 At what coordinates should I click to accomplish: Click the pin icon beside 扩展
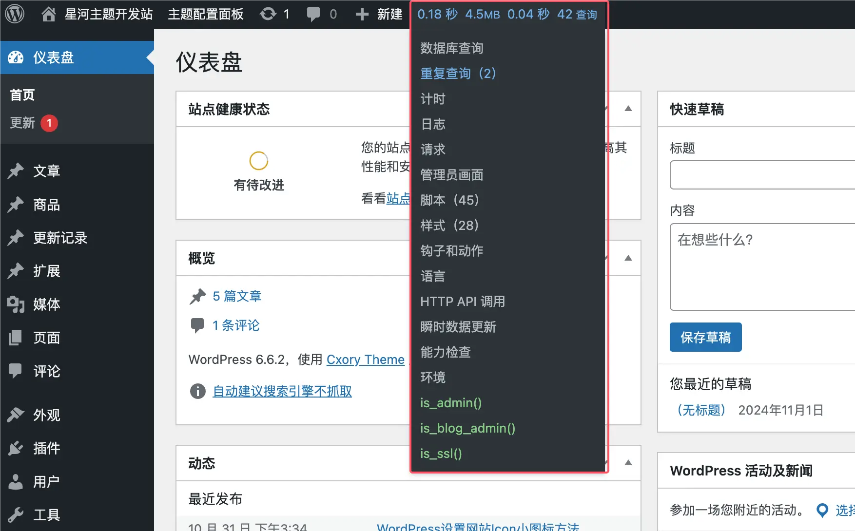[16, 271]
